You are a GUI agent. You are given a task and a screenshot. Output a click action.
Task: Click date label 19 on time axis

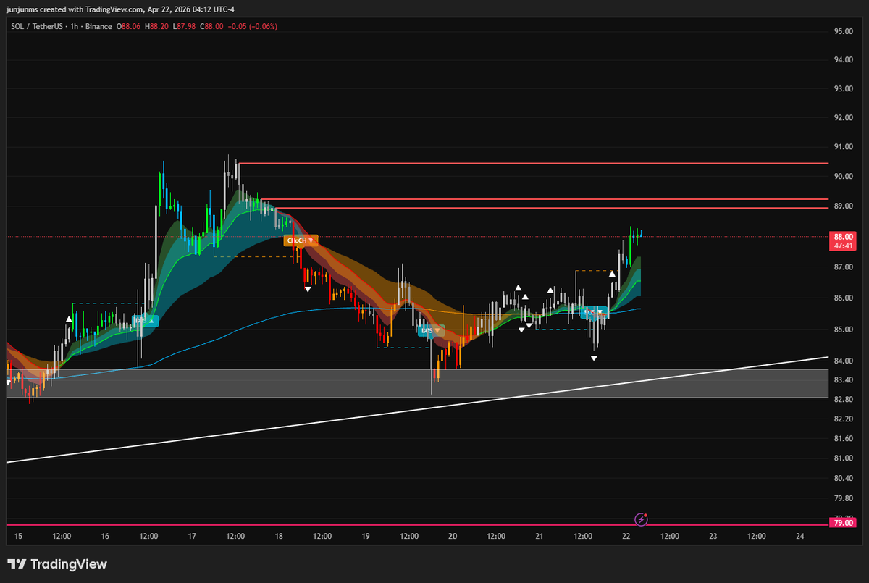pos(366,537)
